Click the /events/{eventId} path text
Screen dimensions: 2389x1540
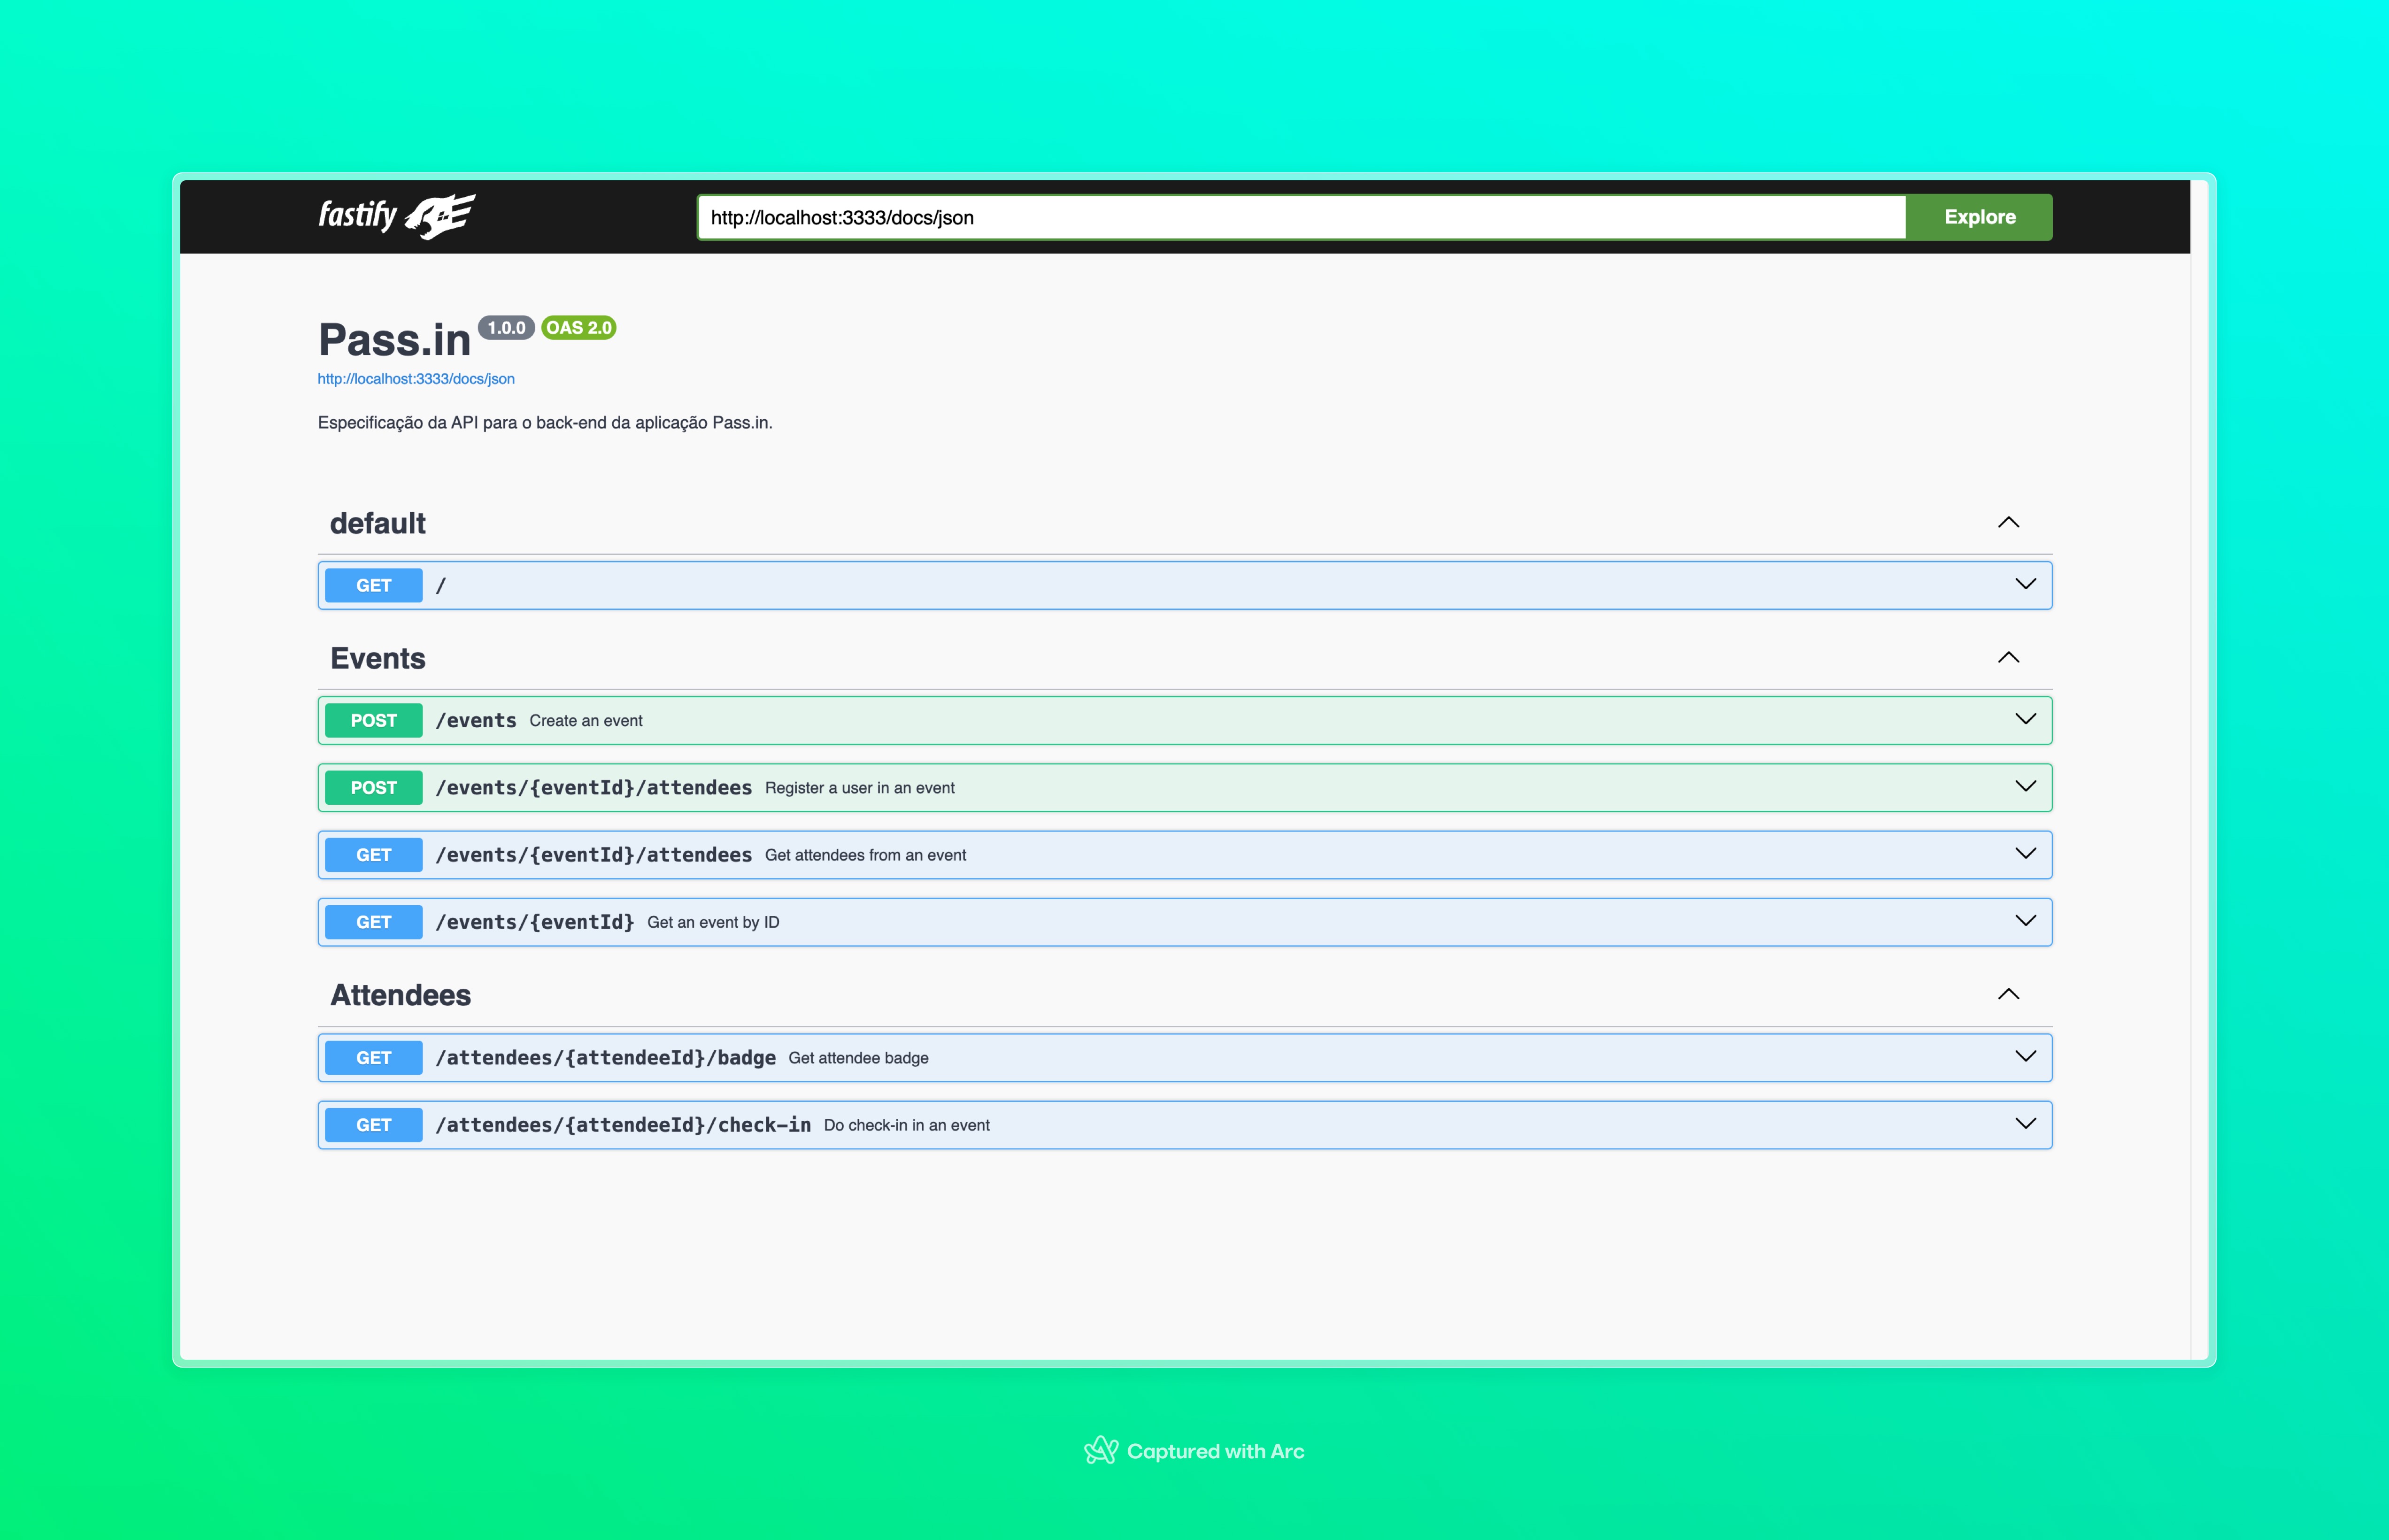(535, 922)
